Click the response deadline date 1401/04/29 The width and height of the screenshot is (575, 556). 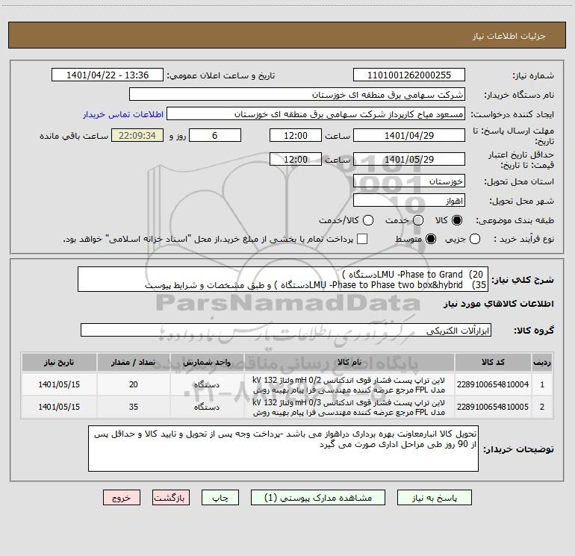coord(409,135)
